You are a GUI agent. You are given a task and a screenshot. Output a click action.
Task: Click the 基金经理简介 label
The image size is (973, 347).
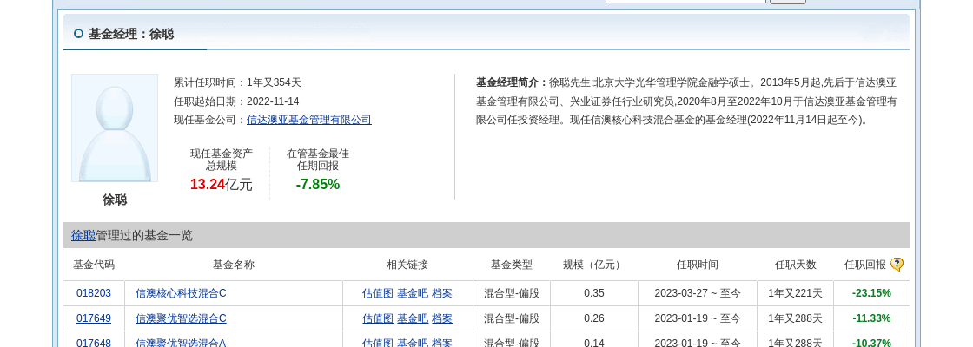512,82
